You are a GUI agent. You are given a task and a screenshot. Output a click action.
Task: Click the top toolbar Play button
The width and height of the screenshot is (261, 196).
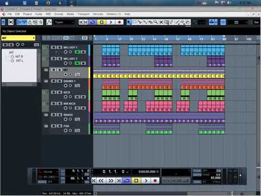[110, 22]
